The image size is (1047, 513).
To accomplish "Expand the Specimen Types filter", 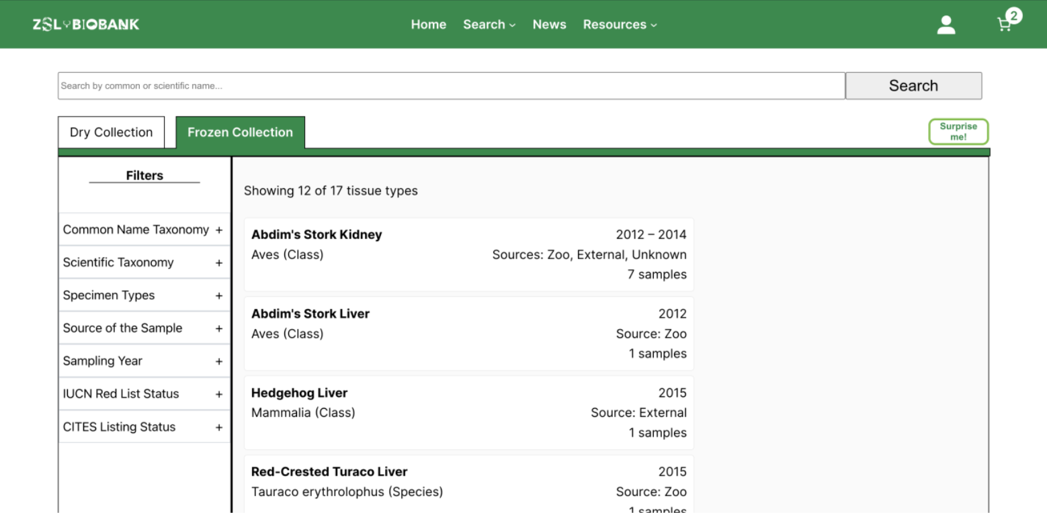I will point(144,295).
